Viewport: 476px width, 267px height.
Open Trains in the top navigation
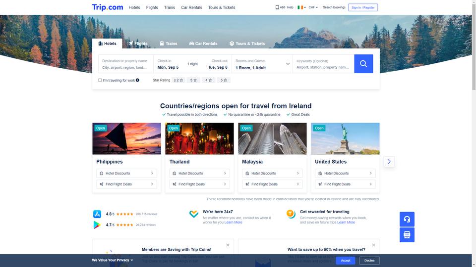(170, 7)
